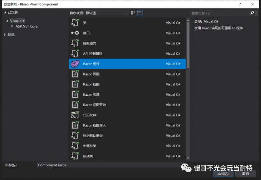Screen dimensions: 261x180
Task: Collapse the Visual C# tree node arrow
Action: pyautogui.click(x=7, y=21)
